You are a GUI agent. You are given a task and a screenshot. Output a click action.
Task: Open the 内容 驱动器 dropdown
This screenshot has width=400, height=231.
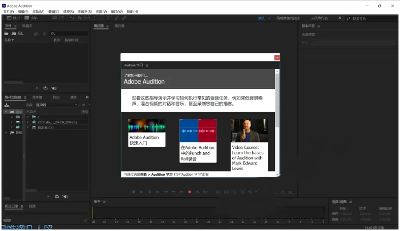(x=56, y=105)
